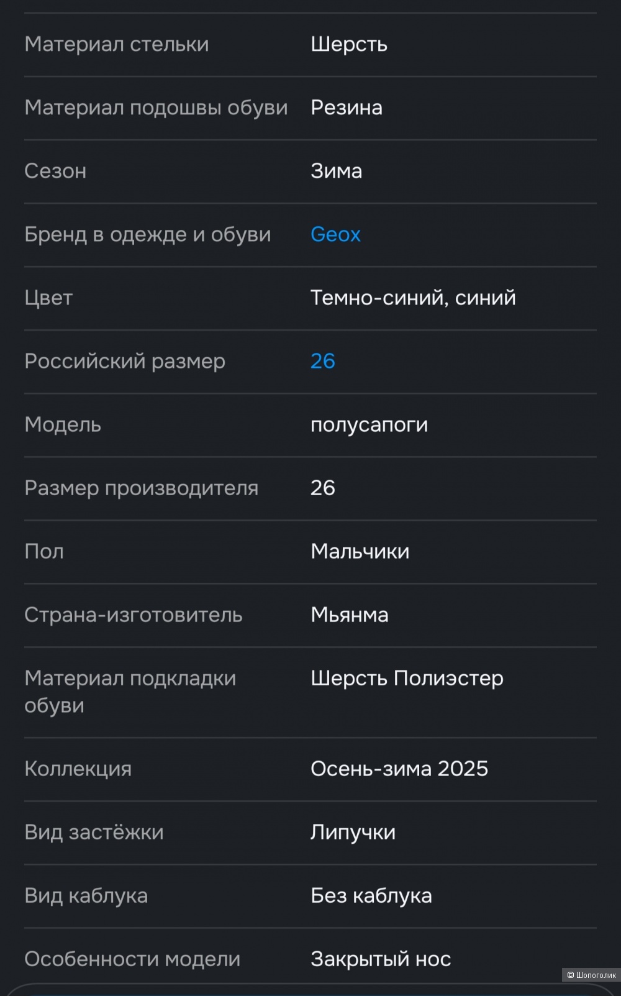
Task: Click the Осень-зима 2025 collection value
Action: pyautogui.click(x=399, y=769)
